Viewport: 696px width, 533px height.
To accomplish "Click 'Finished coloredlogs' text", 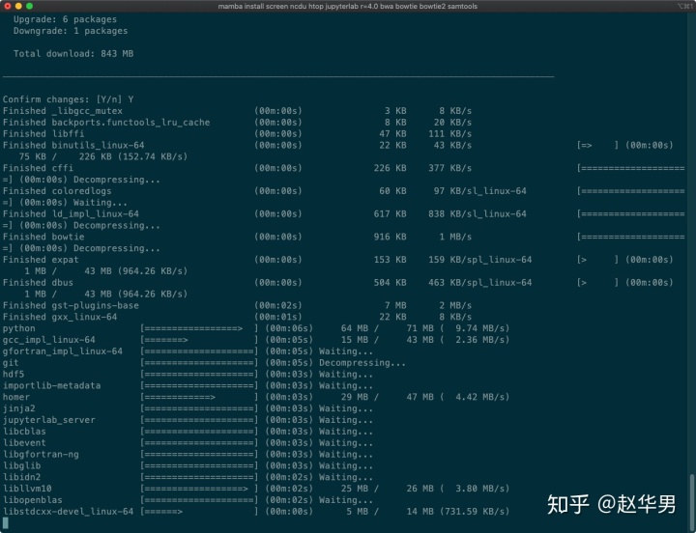I will tap(57, 191).
